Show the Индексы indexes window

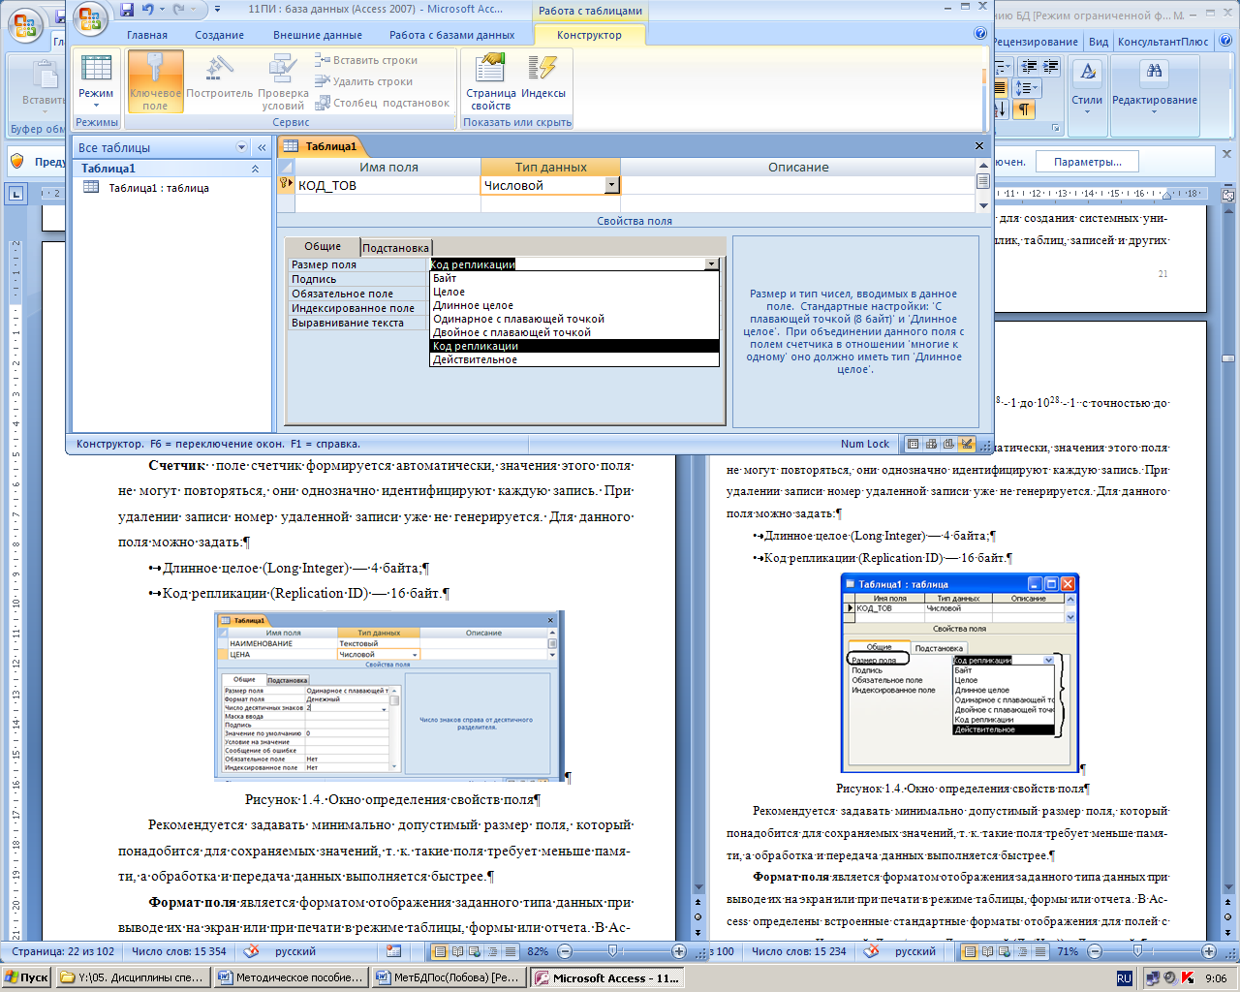coord(543,77)
